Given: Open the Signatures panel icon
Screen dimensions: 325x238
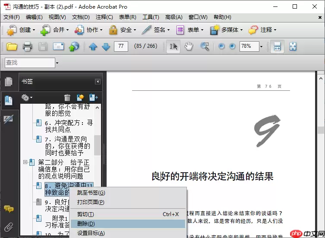Looking at the screenshot, I should pos(9,119).
